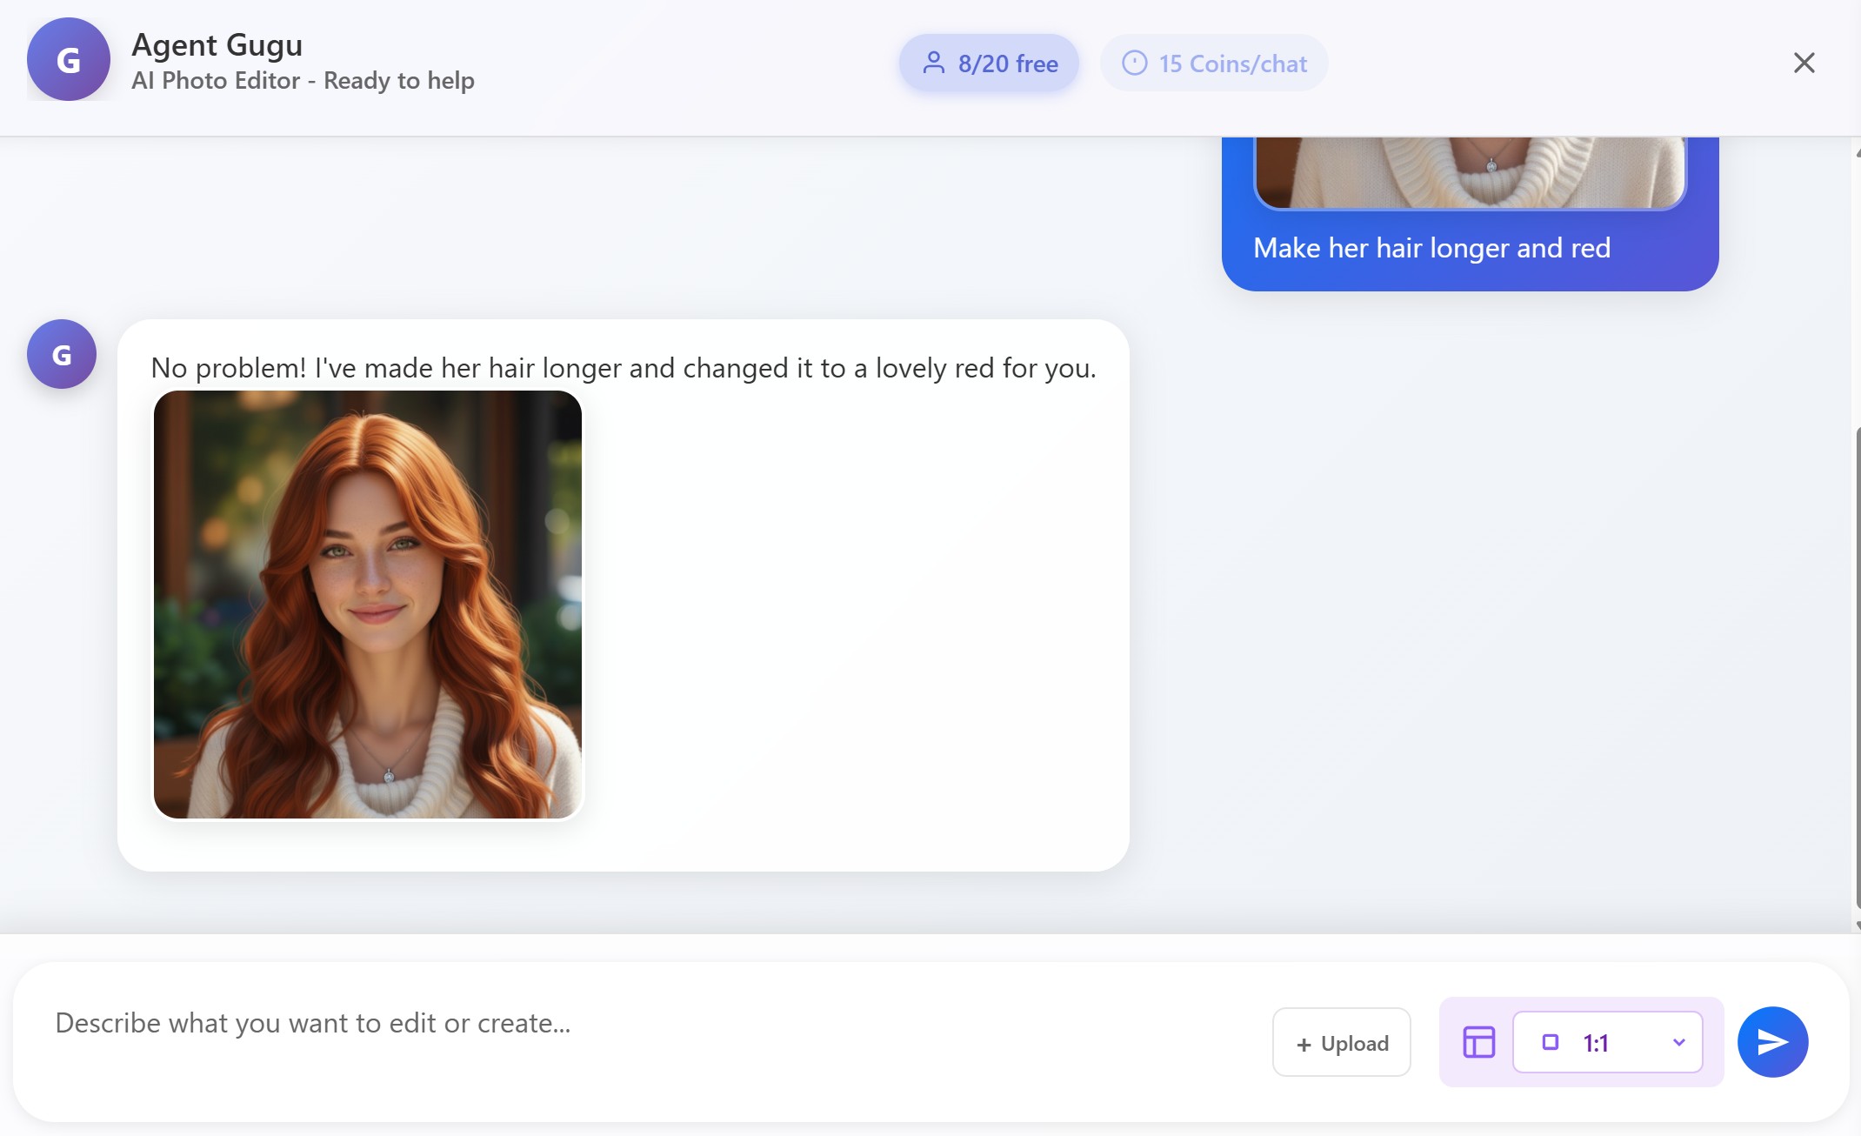Image resolution: width=1861 pixels, height=1136 pixels.
Task: Close the Agent Gugu chat panel
Action: pyautogui.click(x=1804, y=63)
